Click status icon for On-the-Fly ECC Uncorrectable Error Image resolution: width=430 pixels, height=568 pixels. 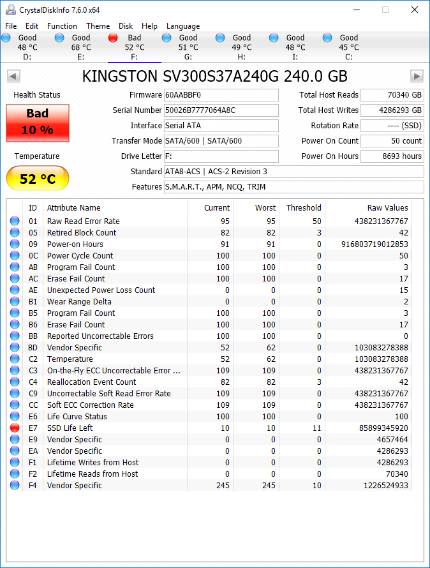click(15, 371)
